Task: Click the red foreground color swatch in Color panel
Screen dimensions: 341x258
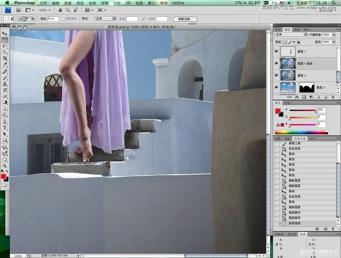Action: [278, 111]
